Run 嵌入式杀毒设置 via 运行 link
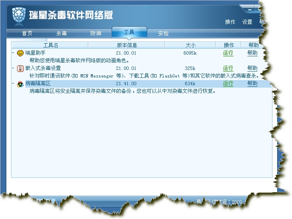The height and width of the screenshot is (219, 292). coord(228,69)
